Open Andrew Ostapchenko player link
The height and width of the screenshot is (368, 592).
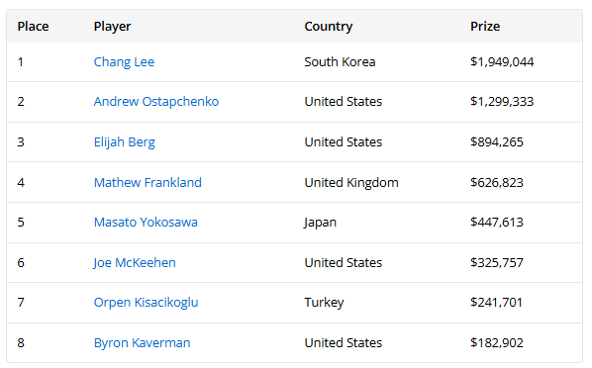pyautogui.click(x=156, y=102)
